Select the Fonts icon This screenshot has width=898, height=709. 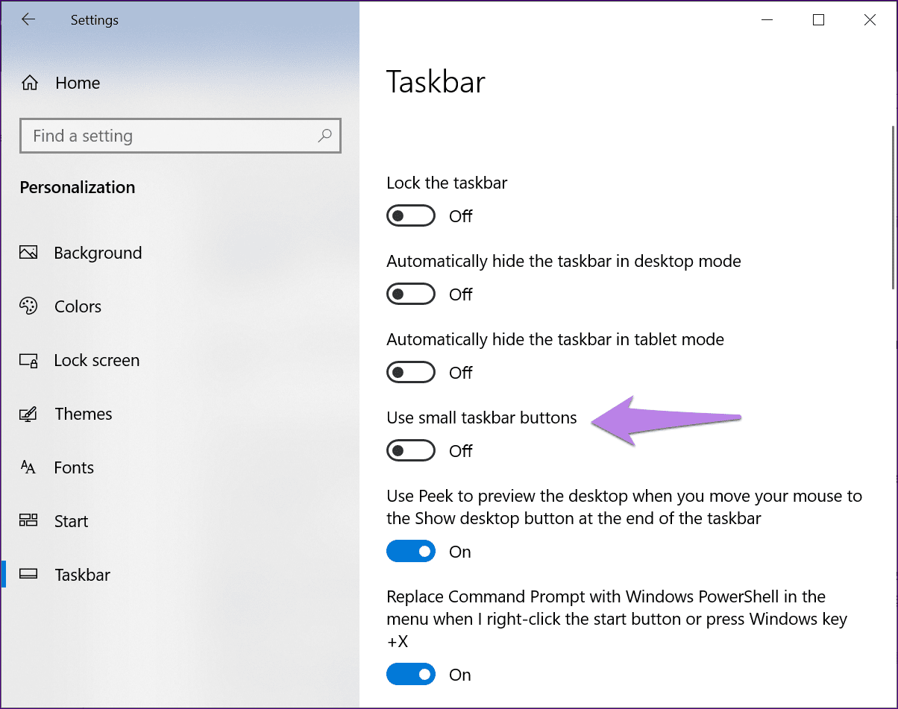(28, 467)
